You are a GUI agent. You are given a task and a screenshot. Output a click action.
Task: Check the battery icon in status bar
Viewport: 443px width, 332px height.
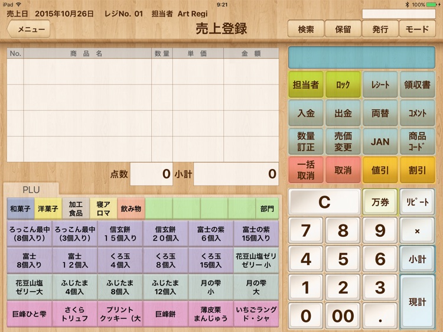[432, 5]
